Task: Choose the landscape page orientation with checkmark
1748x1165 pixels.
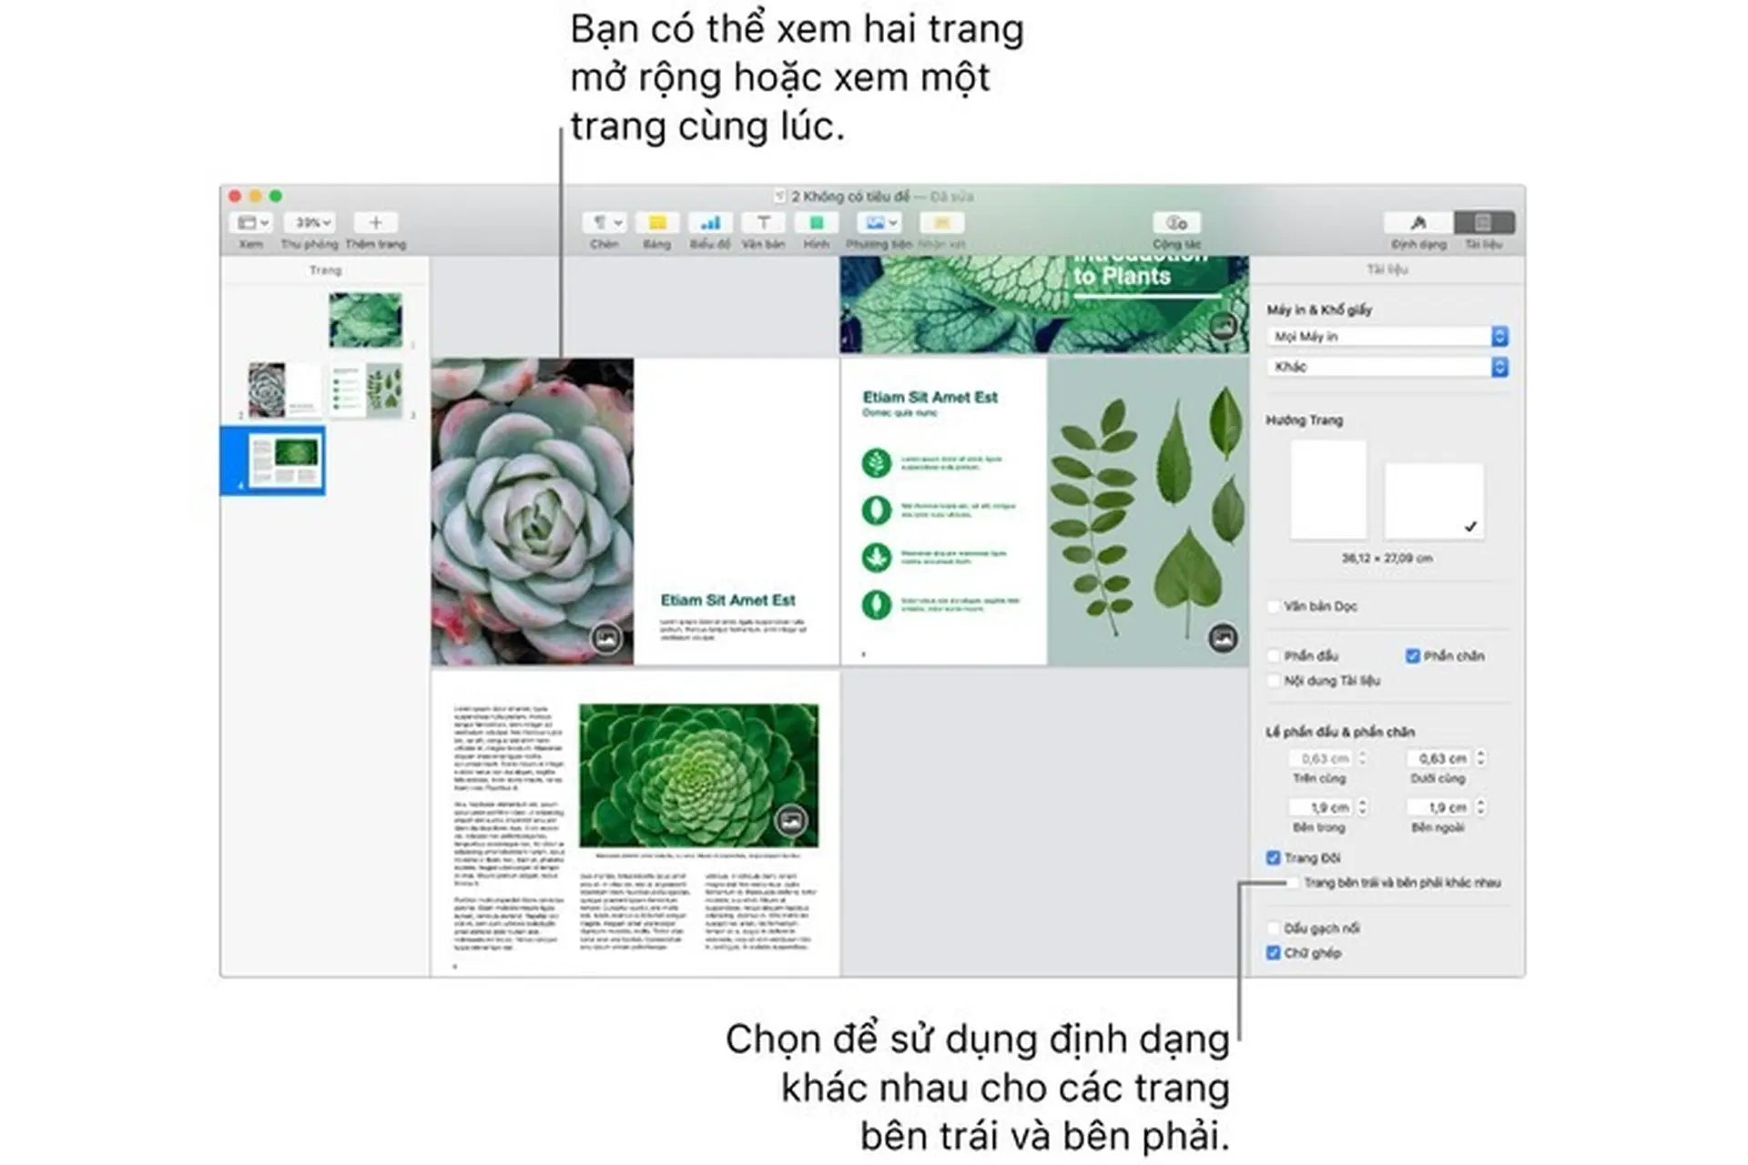Action: click(1434, 501)
